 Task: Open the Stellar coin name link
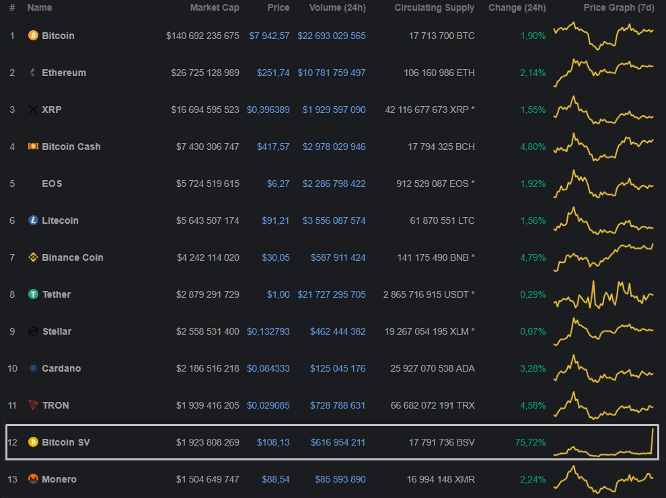(57, 331)
